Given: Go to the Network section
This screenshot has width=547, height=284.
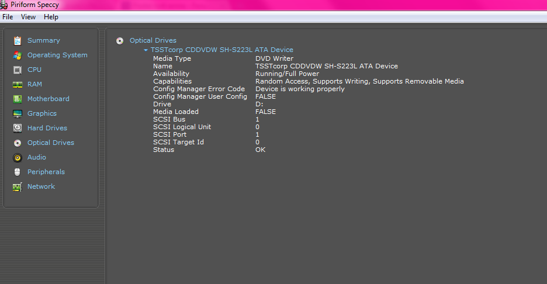Looking at the screenshot, I should coord(41,186).
